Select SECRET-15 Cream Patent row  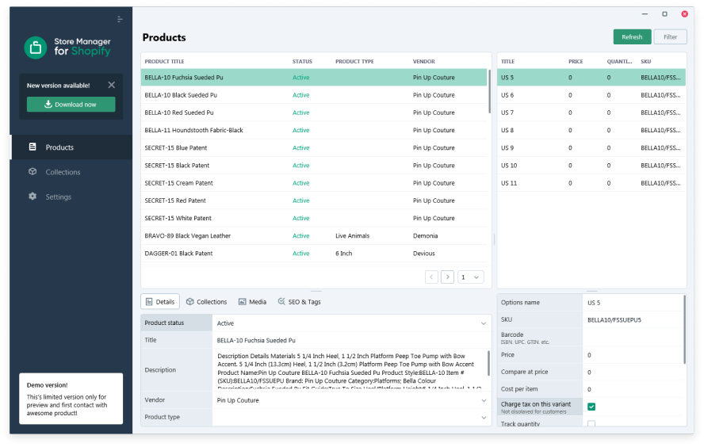314,183
